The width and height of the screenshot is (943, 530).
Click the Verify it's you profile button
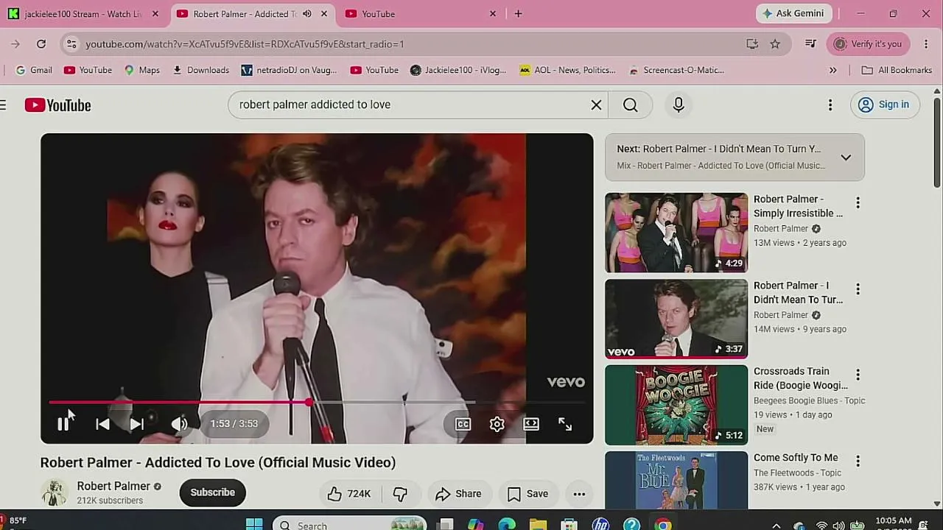869,44
